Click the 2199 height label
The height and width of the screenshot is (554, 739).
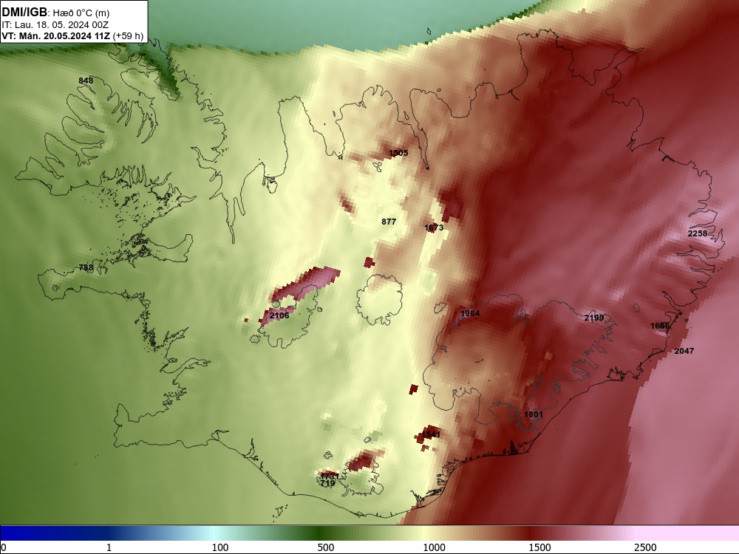(594, 318)
